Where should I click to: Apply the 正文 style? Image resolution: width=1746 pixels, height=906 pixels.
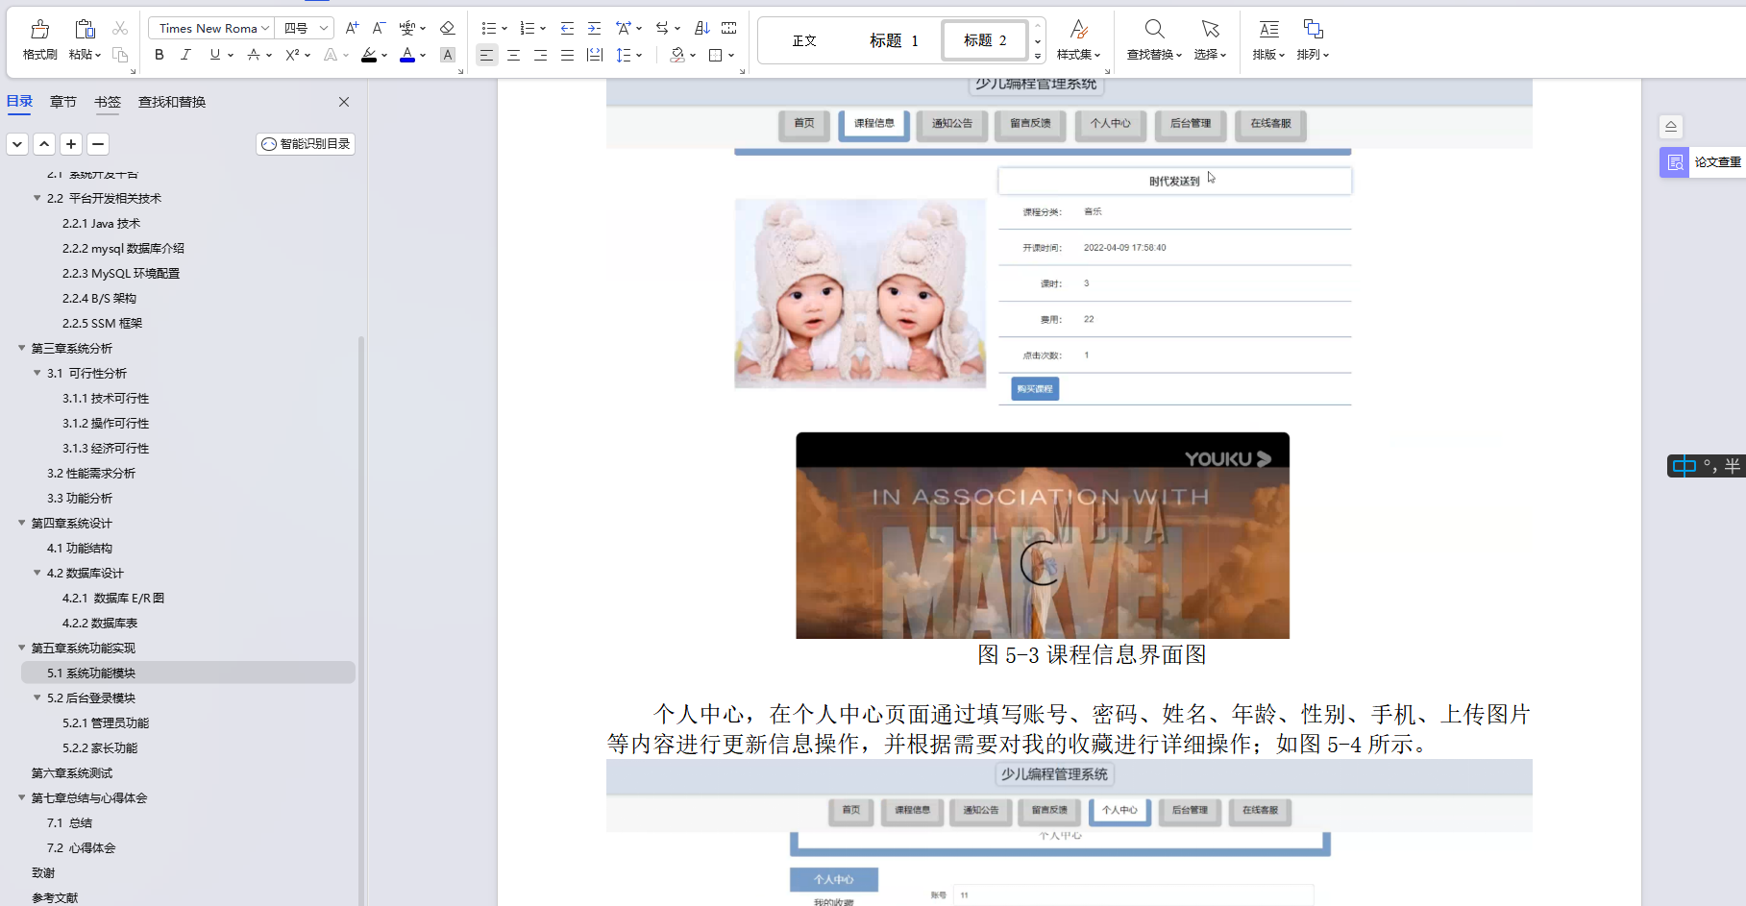click(804, 40)
